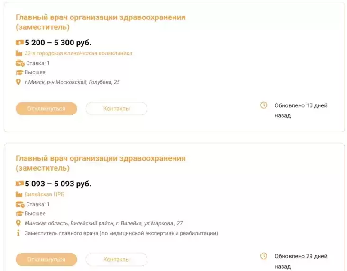Click the building icon before 32-я городская клиническая поликлиника
The image size is (347, 271).
pyautogui.click(x=19, y=53)
